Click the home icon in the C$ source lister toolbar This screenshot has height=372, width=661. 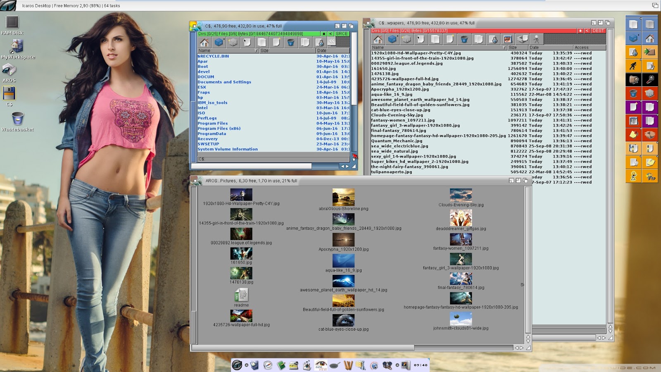click(x=204, y=42)
